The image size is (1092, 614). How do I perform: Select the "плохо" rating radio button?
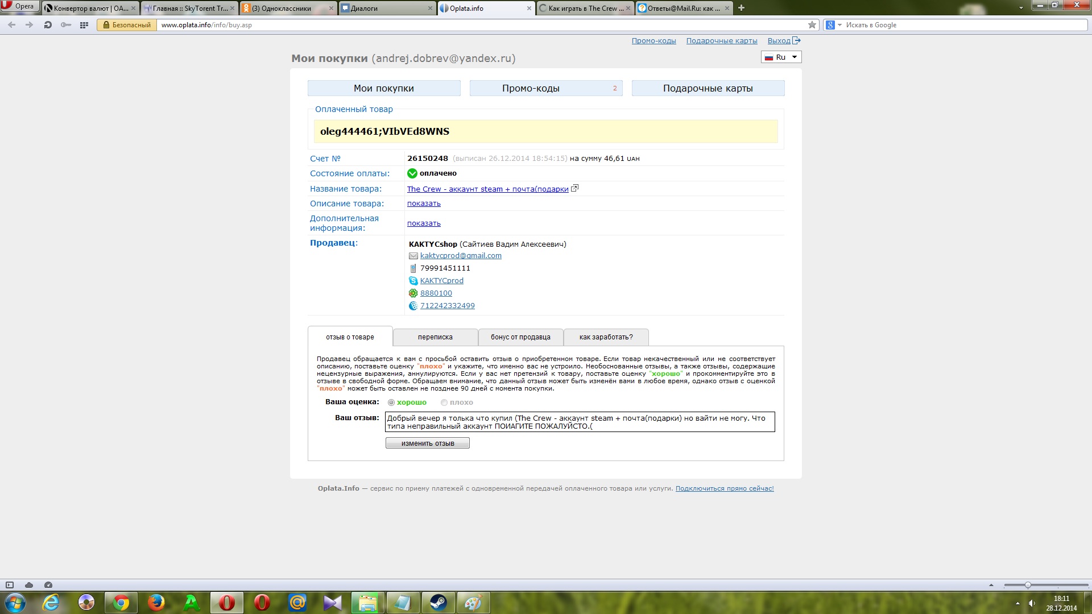444,403
